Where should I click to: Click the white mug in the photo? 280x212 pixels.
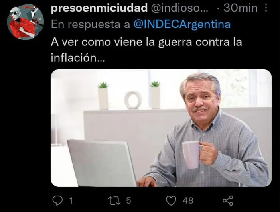pos(191,155)
